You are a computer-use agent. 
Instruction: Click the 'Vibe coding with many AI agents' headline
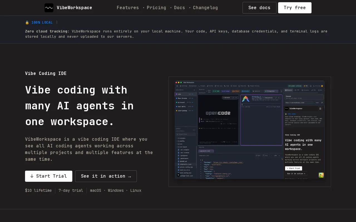click(x=80, y=106)
